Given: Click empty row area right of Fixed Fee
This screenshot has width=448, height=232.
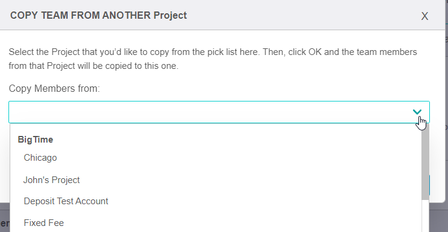Looking at the screenshot, I should tap(242, 223).
